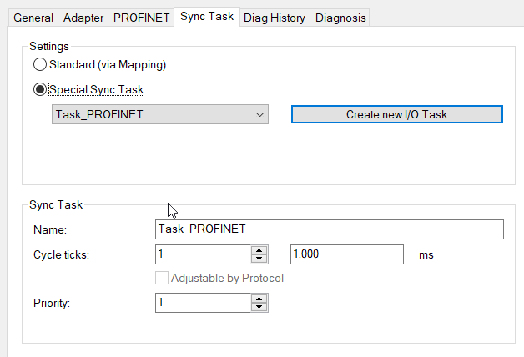Open the Diag History tab
524x357 pixels.
(275, 18)
